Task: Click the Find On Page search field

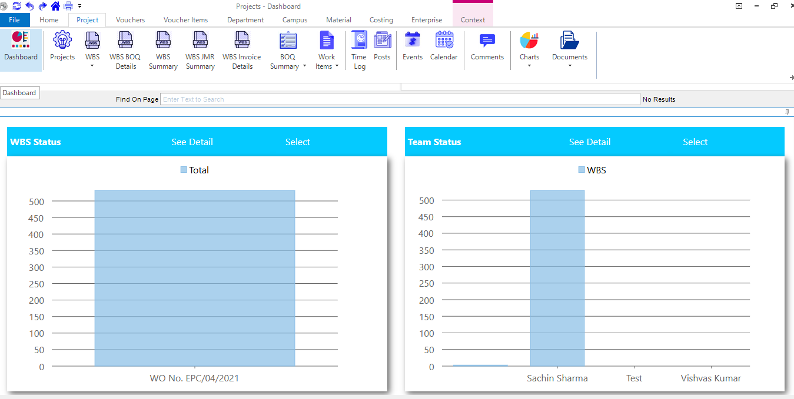Action: 400,99
